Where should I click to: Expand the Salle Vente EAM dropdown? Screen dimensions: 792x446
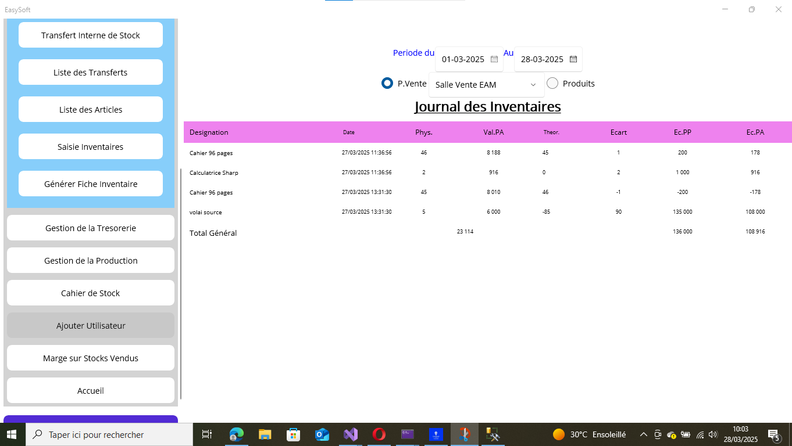tap(533, 85)
